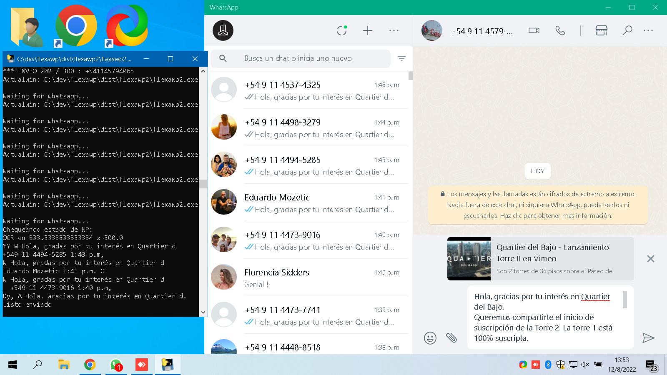This screenshot has height=375, width=667.
Task: Click the chat search input field
Action: [x=300, y=59]
